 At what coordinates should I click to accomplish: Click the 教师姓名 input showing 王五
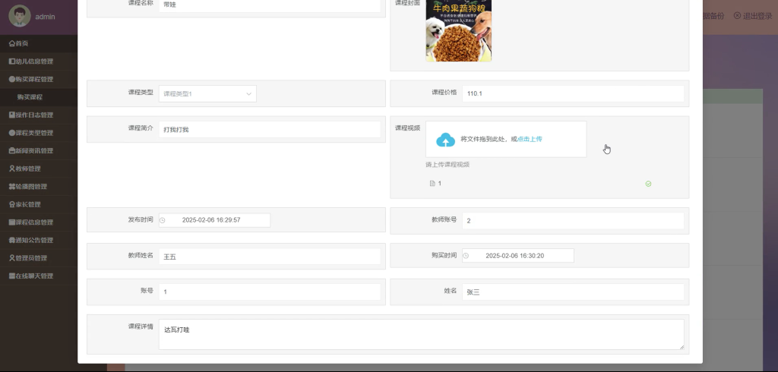270,257
